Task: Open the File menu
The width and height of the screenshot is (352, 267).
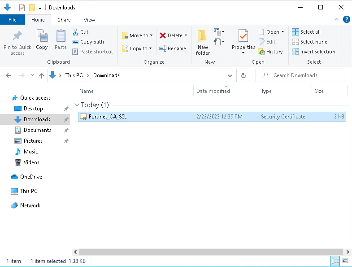Action: click(x=13, y=20)
